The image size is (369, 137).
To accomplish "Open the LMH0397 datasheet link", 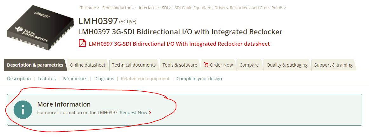I will (x=179, y=44).
